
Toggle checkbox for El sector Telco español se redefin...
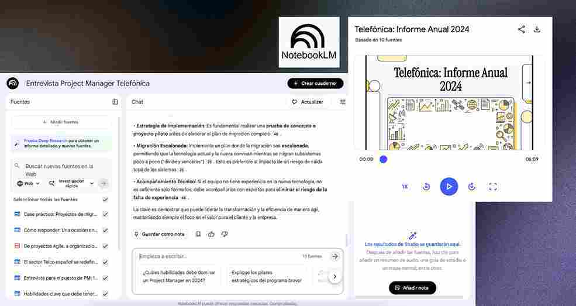105,262
